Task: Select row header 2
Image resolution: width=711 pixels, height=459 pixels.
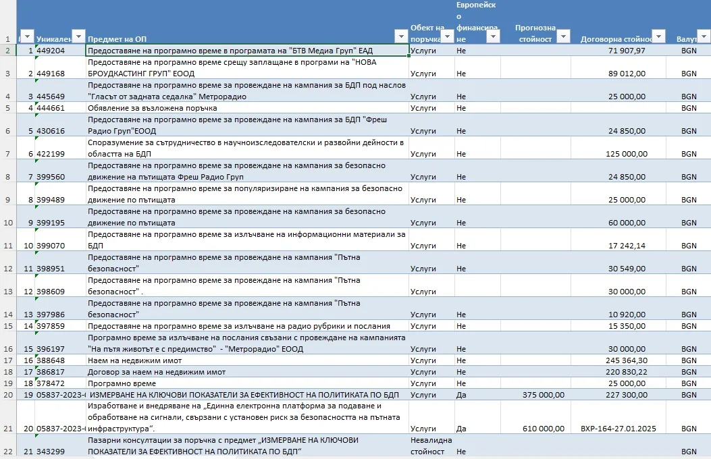Action: [7, 51]
